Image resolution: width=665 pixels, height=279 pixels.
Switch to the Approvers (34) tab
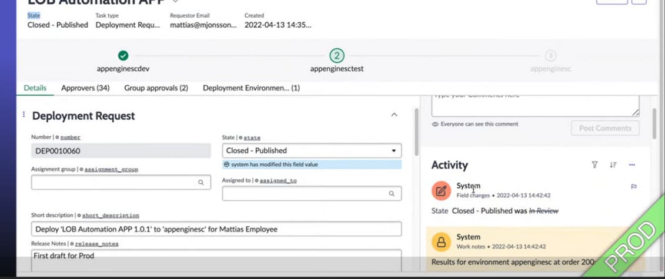[85, 88]
